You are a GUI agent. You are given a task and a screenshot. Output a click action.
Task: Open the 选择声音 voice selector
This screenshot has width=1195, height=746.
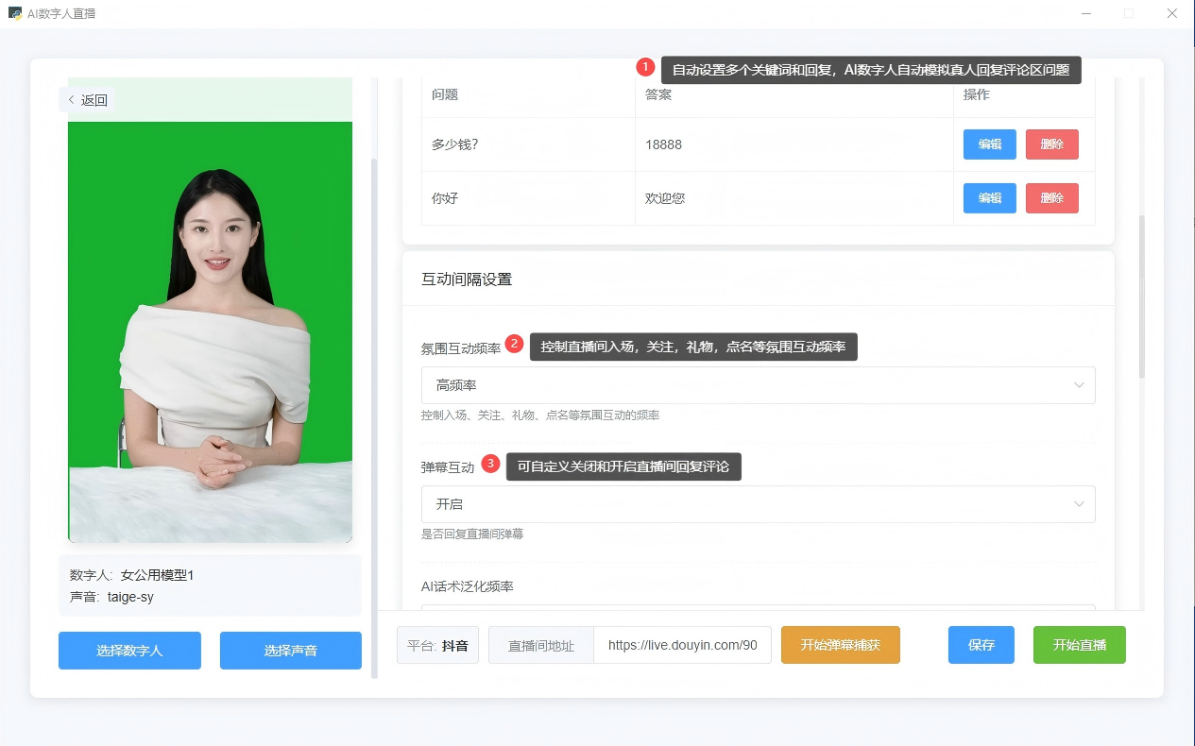[291, 651]
